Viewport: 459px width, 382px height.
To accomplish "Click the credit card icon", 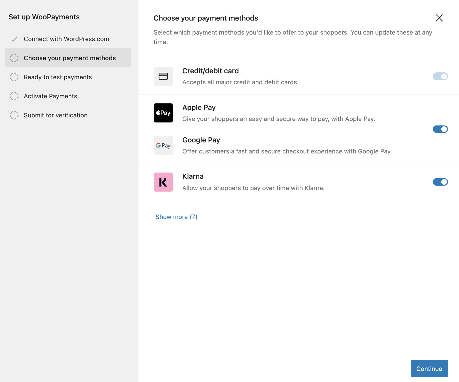I will click(x=163, y=76).
